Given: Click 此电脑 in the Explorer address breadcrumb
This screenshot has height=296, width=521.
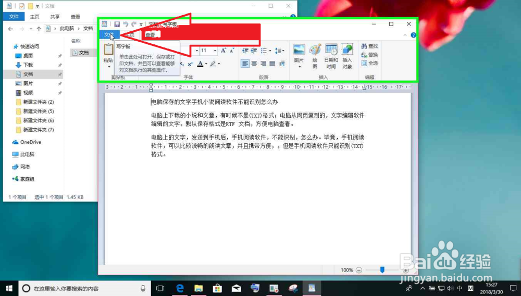Looking at the screenshot, I should pyautogui.click(x=67, y=29).
